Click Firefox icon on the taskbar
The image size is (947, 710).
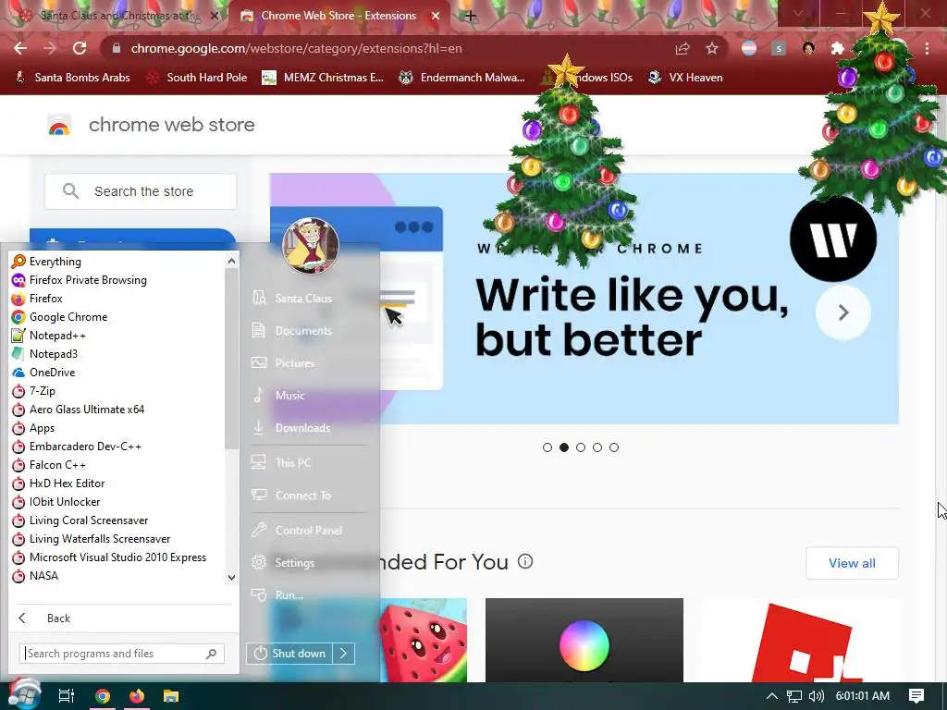tap(137, 696)
